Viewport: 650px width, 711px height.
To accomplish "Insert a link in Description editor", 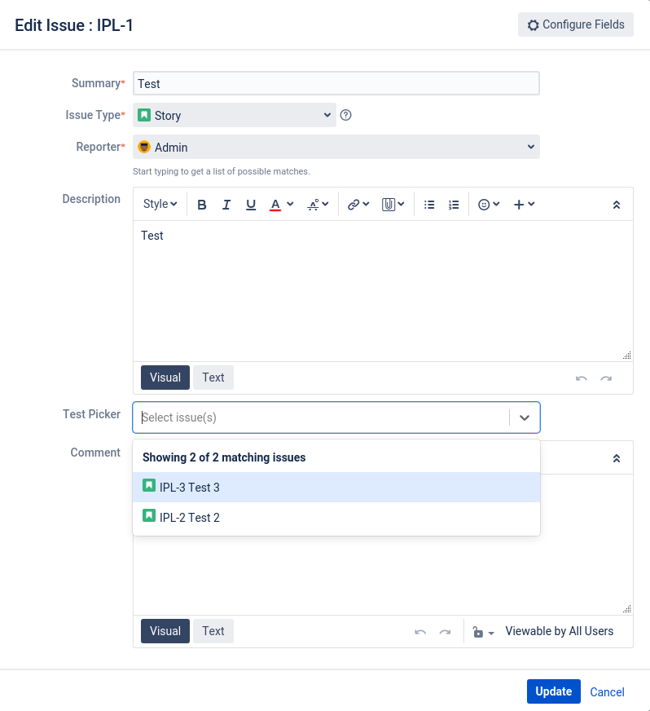I will (x=354, y=205).
